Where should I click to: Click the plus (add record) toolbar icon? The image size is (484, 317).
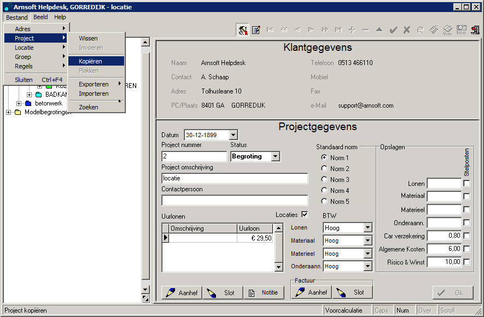tap(352, 30)
